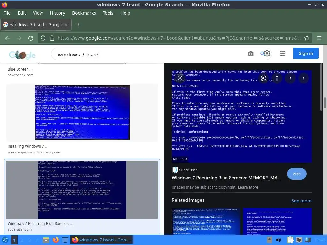The width and height of the screenshot is (327, 245).
Task: Show previous image in the preview panel
Action: 290,78
